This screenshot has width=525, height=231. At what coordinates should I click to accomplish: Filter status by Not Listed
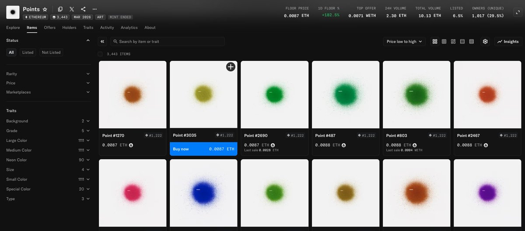(x=51, y=52)
